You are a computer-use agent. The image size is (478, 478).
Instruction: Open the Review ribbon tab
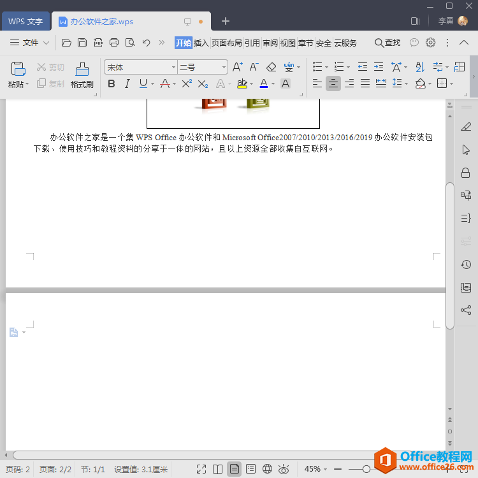(270, 43)
